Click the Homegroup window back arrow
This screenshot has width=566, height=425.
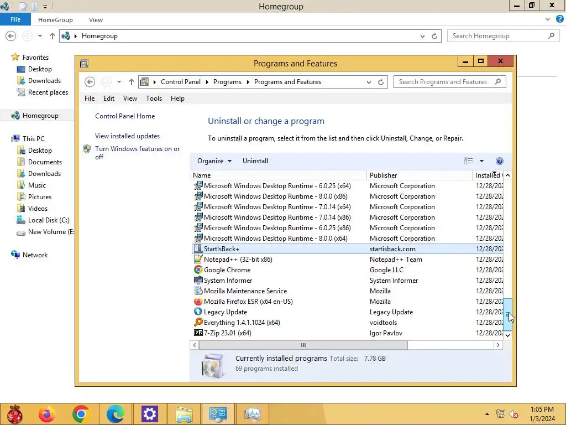pyautogui.click(x=11, y=36)
